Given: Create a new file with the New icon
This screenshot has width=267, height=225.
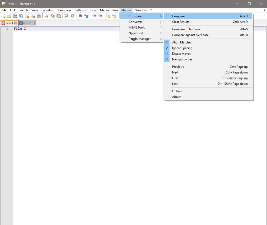Looking at the screenshot, I should [4, 16].
